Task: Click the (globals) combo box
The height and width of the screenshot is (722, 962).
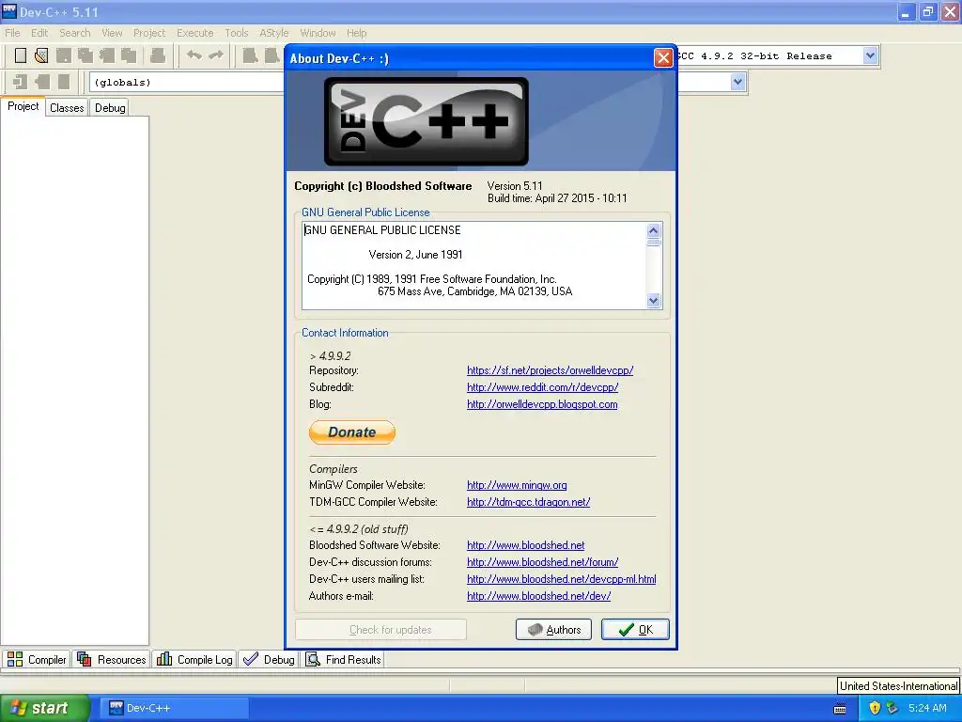Action: click(x=187, y=83)
